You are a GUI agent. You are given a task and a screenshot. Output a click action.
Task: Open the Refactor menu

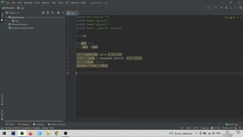coord(46,3)
